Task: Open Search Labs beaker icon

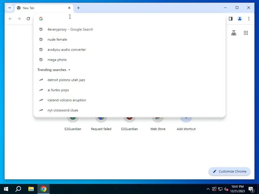Action: tap(233, 33)
